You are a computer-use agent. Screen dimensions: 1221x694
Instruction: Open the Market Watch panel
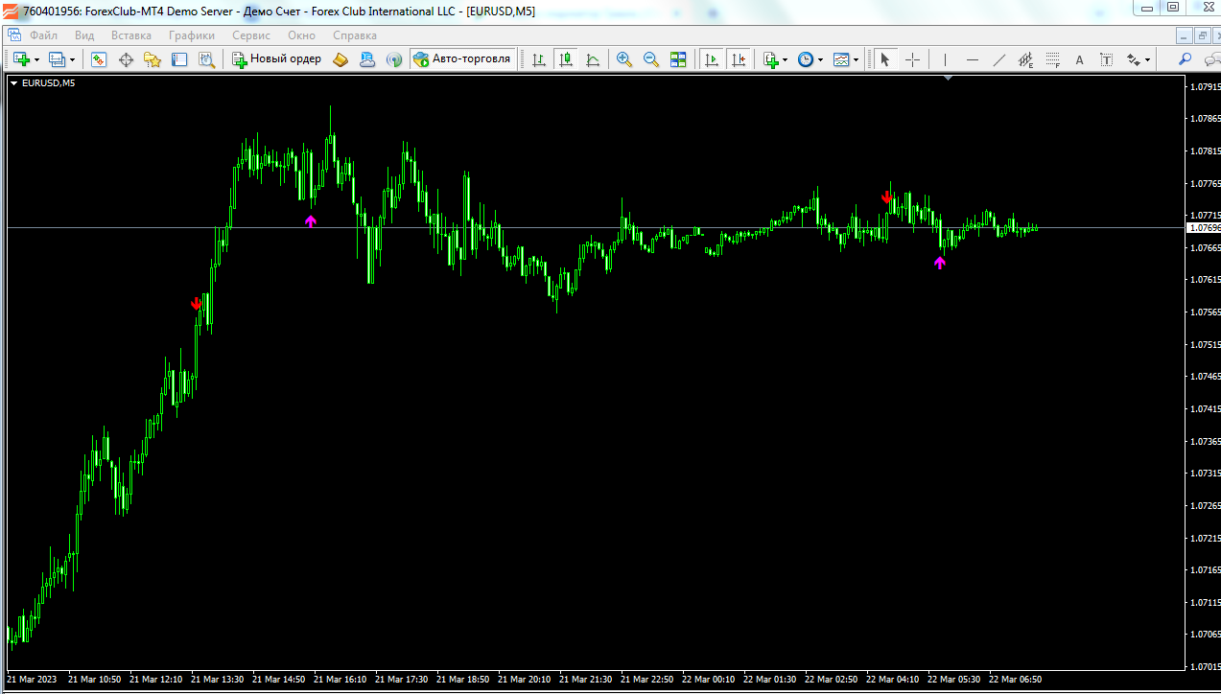(x=99, y=59)
